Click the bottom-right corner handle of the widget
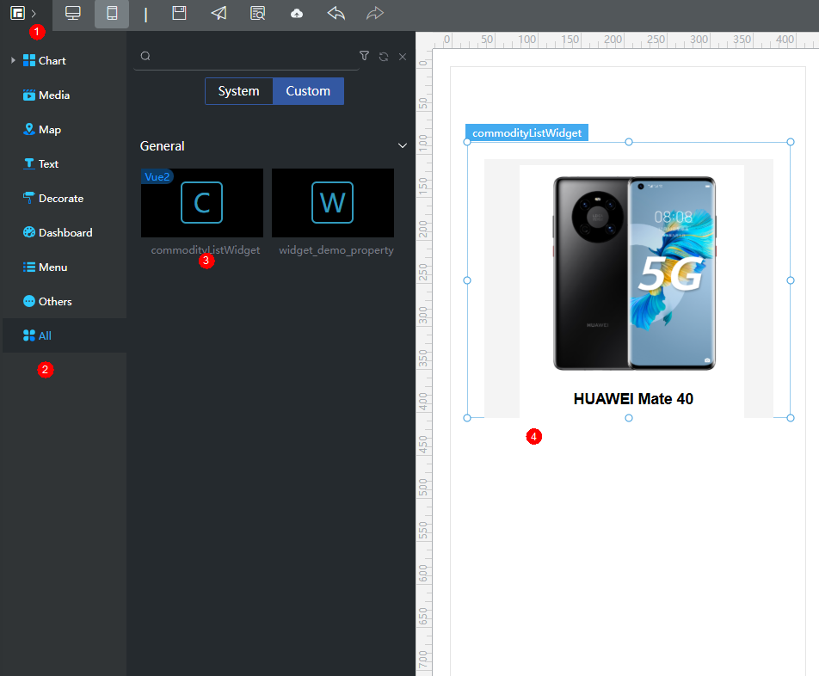 (x=791, y=418)
